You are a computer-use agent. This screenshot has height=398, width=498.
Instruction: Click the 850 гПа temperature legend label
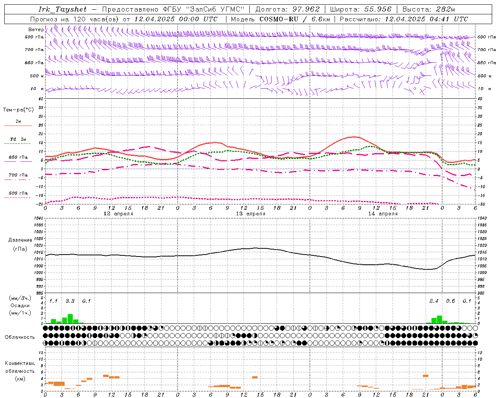[x=18, y=157]
